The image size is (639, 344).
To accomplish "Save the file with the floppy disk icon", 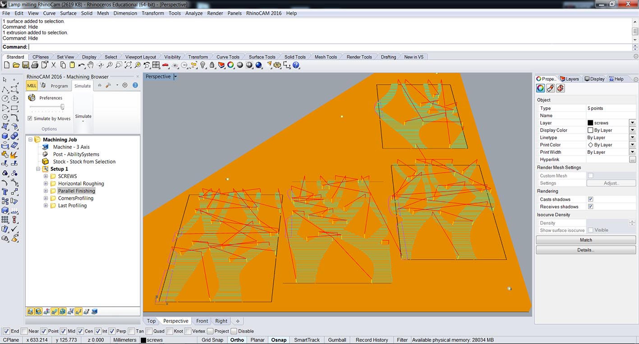I will tap(26, 65).
